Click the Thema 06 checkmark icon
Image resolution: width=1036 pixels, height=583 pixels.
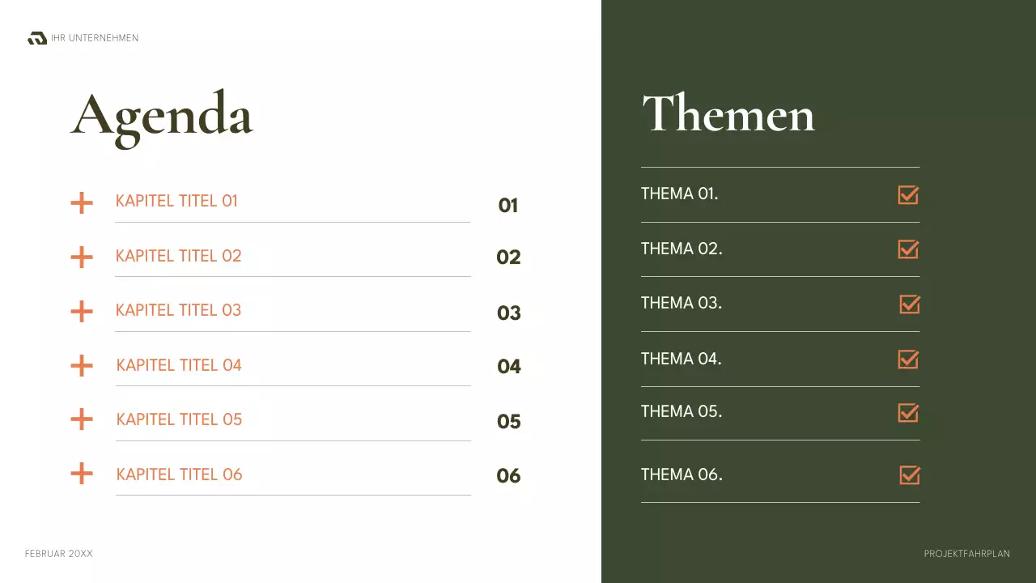[x=910, y=475]
